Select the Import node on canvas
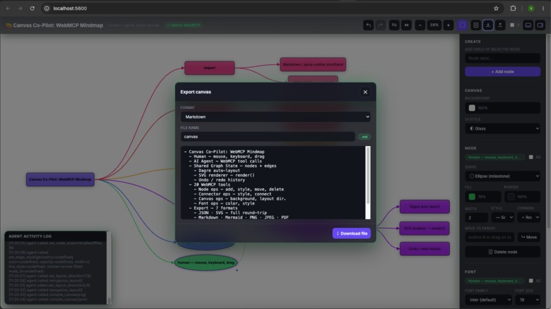551x309 pixels. pos(209,68)
